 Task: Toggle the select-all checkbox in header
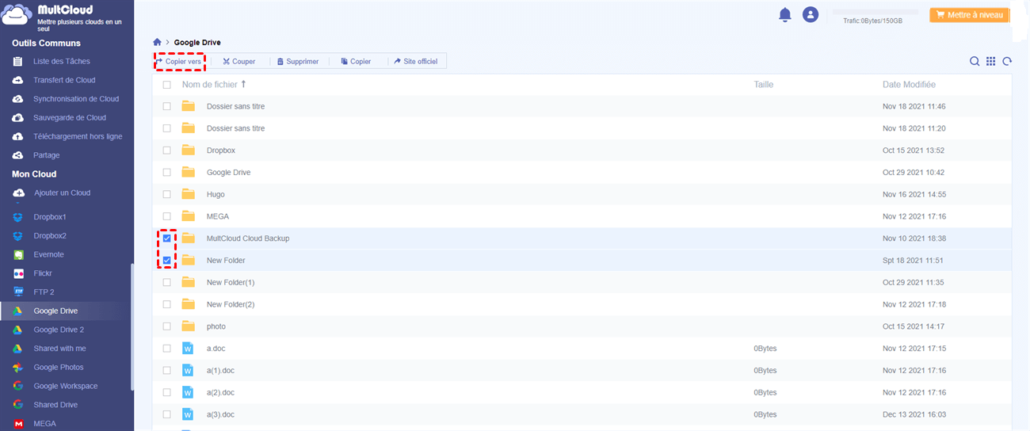coord(167,84)
